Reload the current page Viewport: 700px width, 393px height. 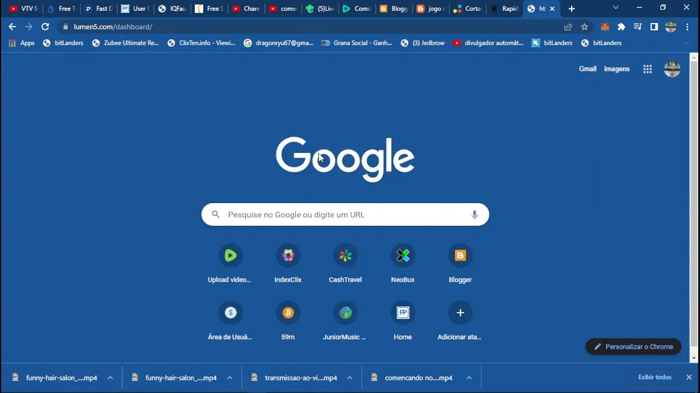click(x=45, y=27)
